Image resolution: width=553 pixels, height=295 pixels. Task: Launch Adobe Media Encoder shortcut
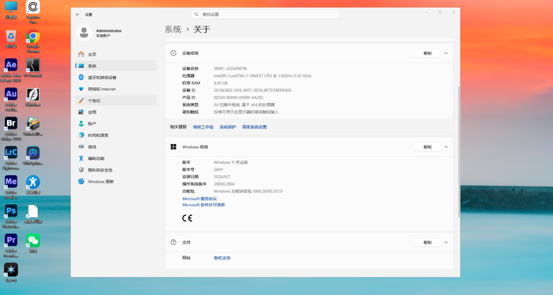[x=11, y=187]
